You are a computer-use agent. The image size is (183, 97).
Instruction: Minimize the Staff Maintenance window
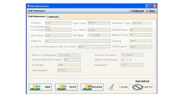pyautogui.click(x=147, y=6)
